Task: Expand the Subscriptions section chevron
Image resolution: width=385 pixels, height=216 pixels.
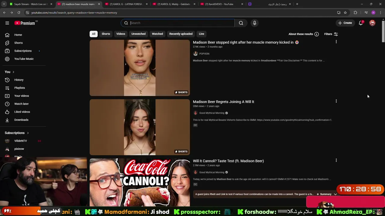Action: tap(28, 133)
